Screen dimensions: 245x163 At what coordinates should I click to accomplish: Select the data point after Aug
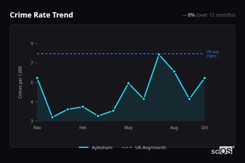(189, 99)
